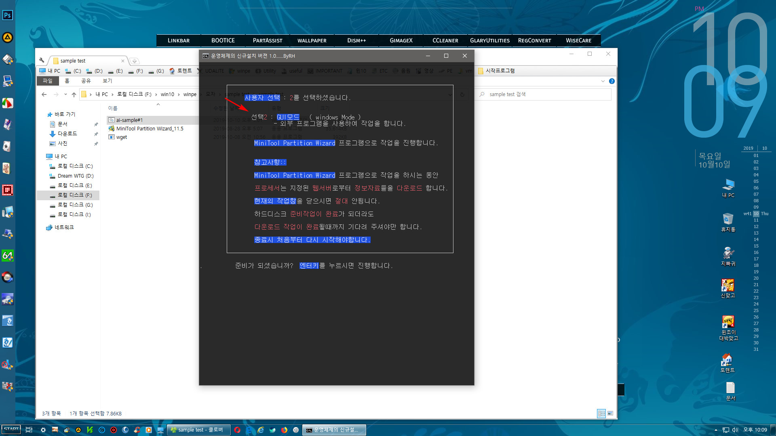Expand breadcrumb chevron after 내 PC
Image resolution: width=776 pixels, height=436 pixels.
[112, 94]
